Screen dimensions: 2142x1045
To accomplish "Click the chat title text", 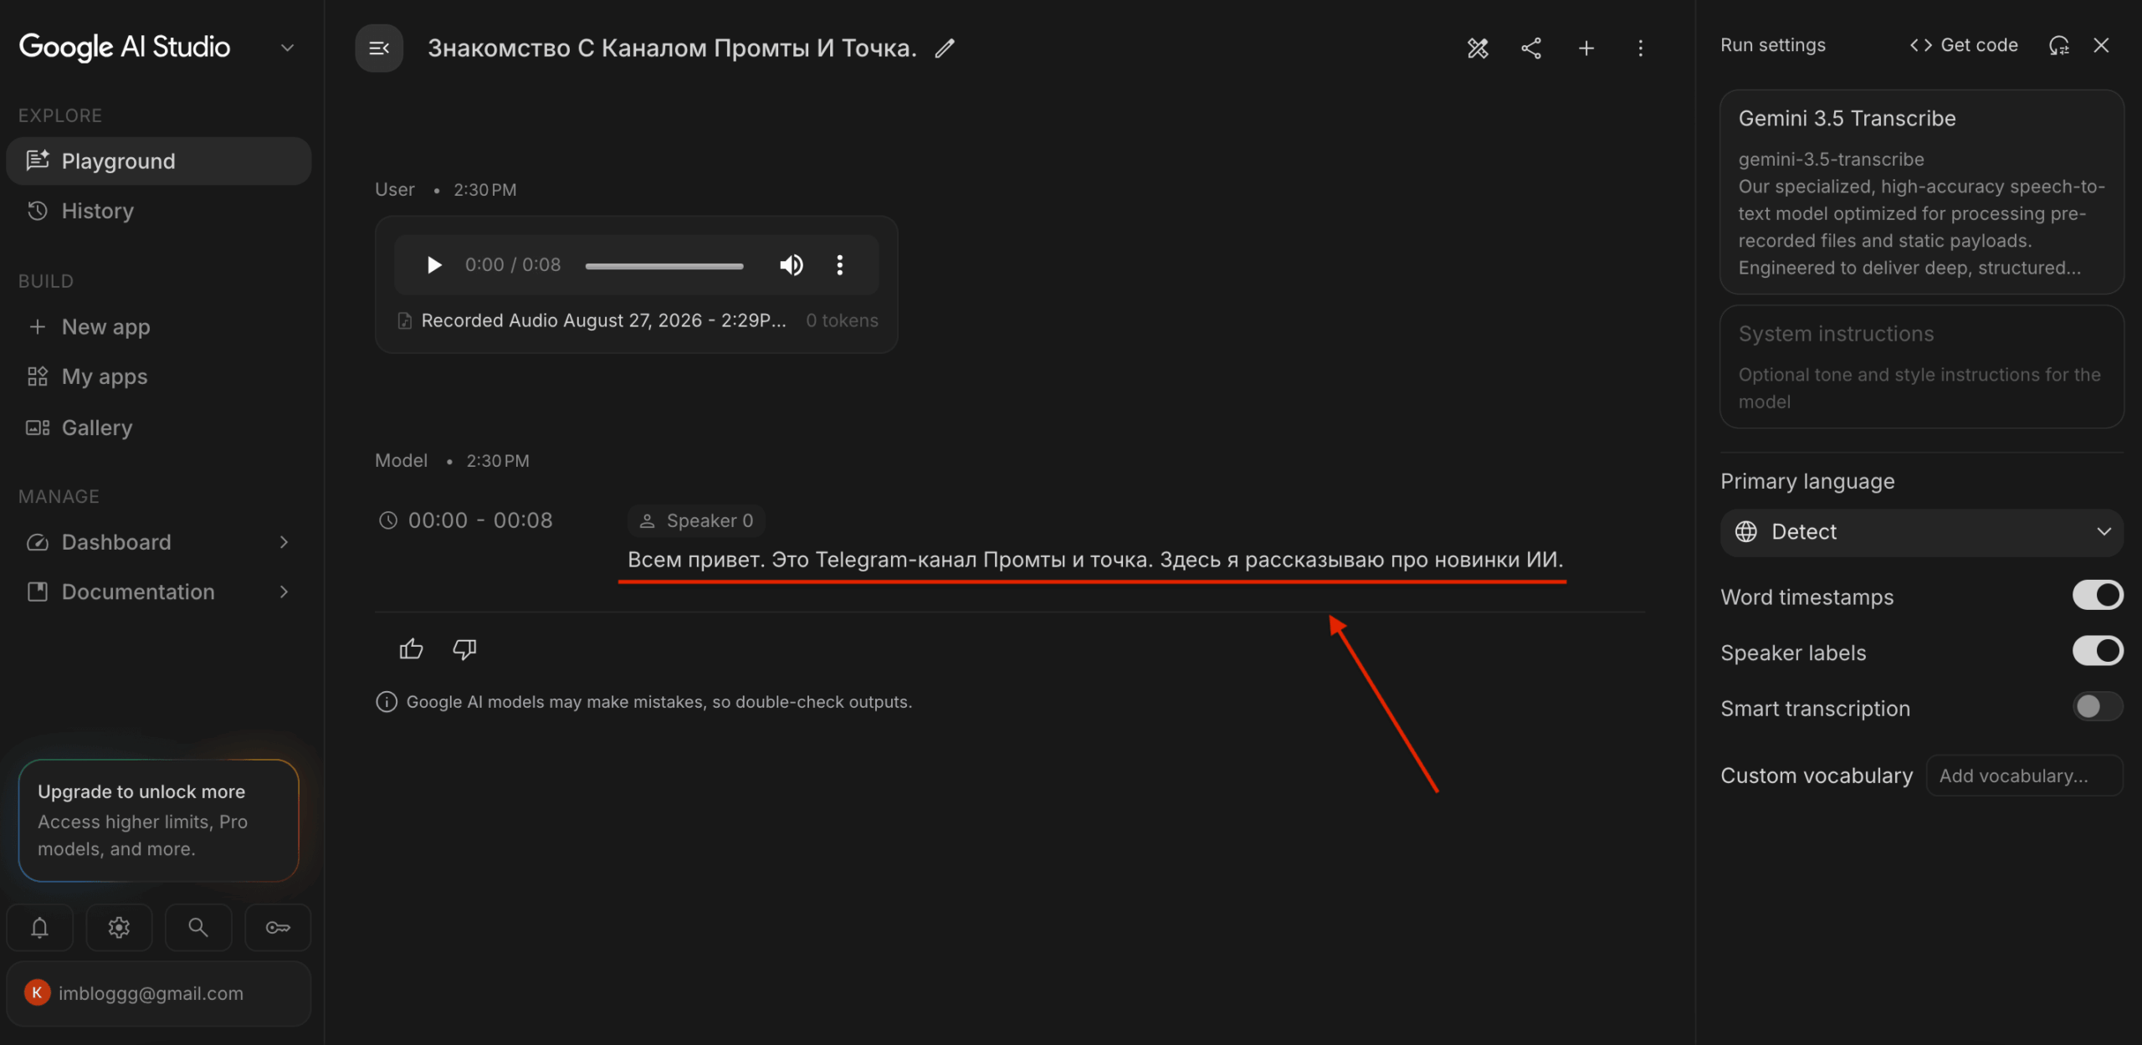I will (672, 49).
